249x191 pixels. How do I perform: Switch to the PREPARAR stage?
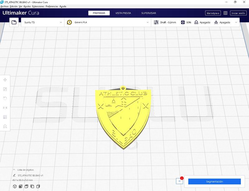99,13
